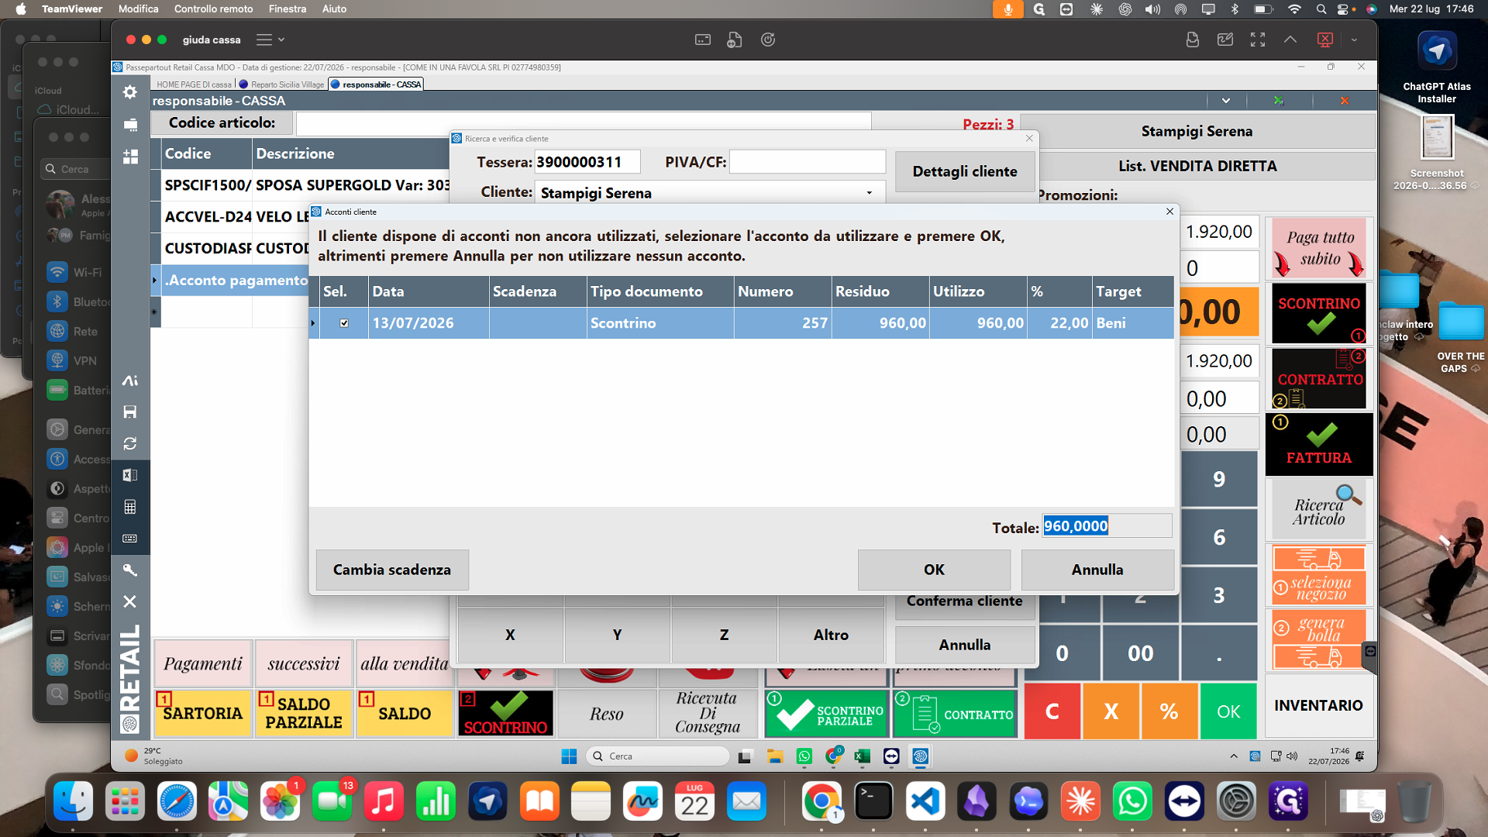The width and height of the screenshot is (1488, 837).
Task: Click the SCONTRINO green checkmark payment button
Action: pyautogui.click(x=1319, y=313)
